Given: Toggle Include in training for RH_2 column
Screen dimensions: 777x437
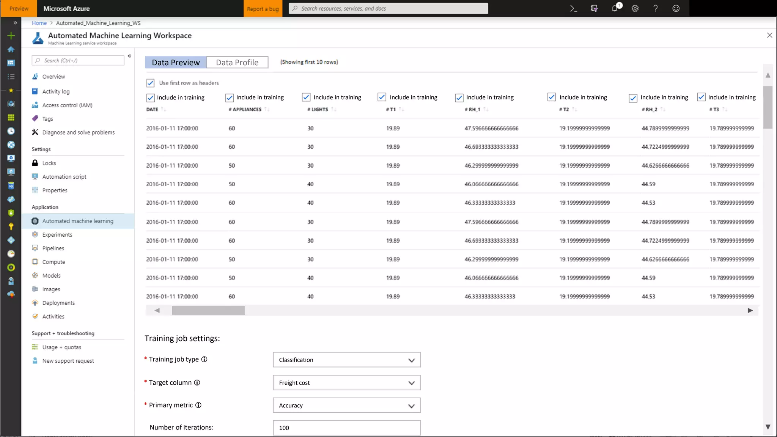Looking at the screenshot, I should tap(633, 98).
